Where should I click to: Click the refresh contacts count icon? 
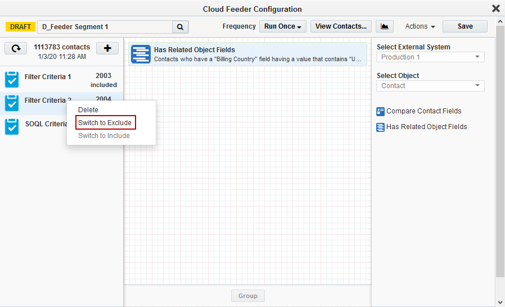pyautogui.click(x=16, y=48)
